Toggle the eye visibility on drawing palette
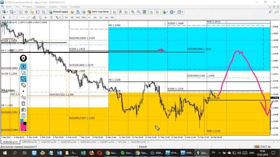Viewport: 280px width, 157px height. (x=23, y=67)
